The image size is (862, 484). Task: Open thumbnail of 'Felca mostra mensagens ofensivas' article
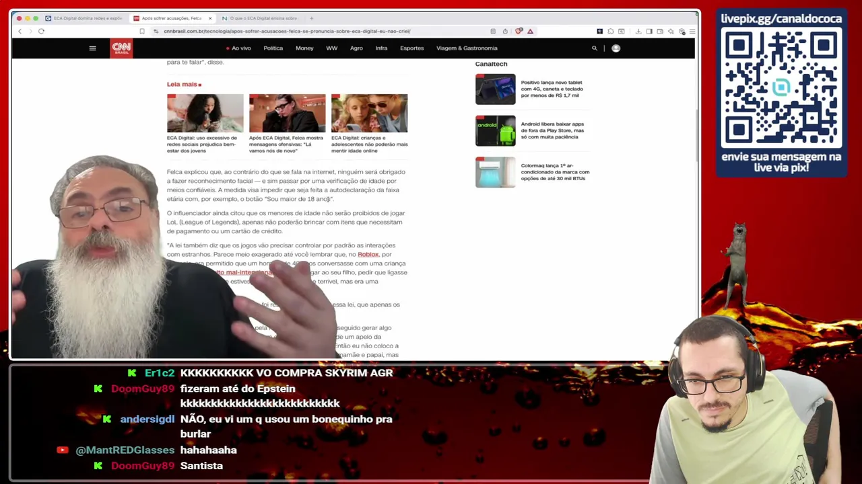click(x=287, y=113)
